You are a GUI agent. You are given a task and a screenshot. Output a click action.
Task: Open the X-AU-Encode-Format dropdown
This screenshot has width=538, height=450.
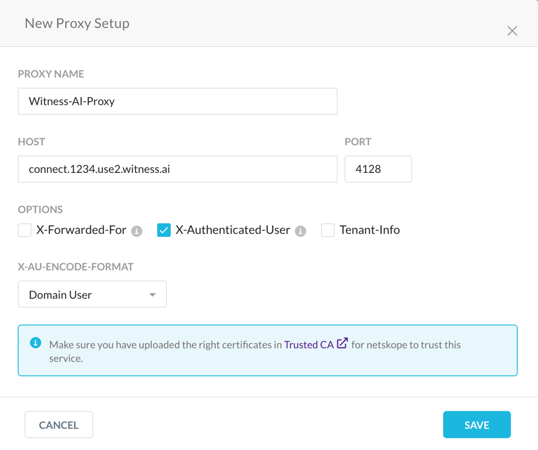tap(92, 294)
